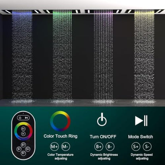Tap the B- button on the remote

[x=23, y=153]
